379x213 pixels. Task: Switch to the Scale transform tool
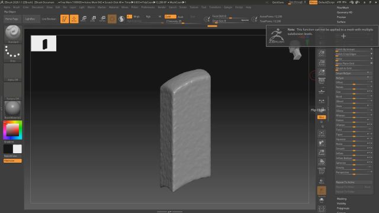(x=93, y=19)
